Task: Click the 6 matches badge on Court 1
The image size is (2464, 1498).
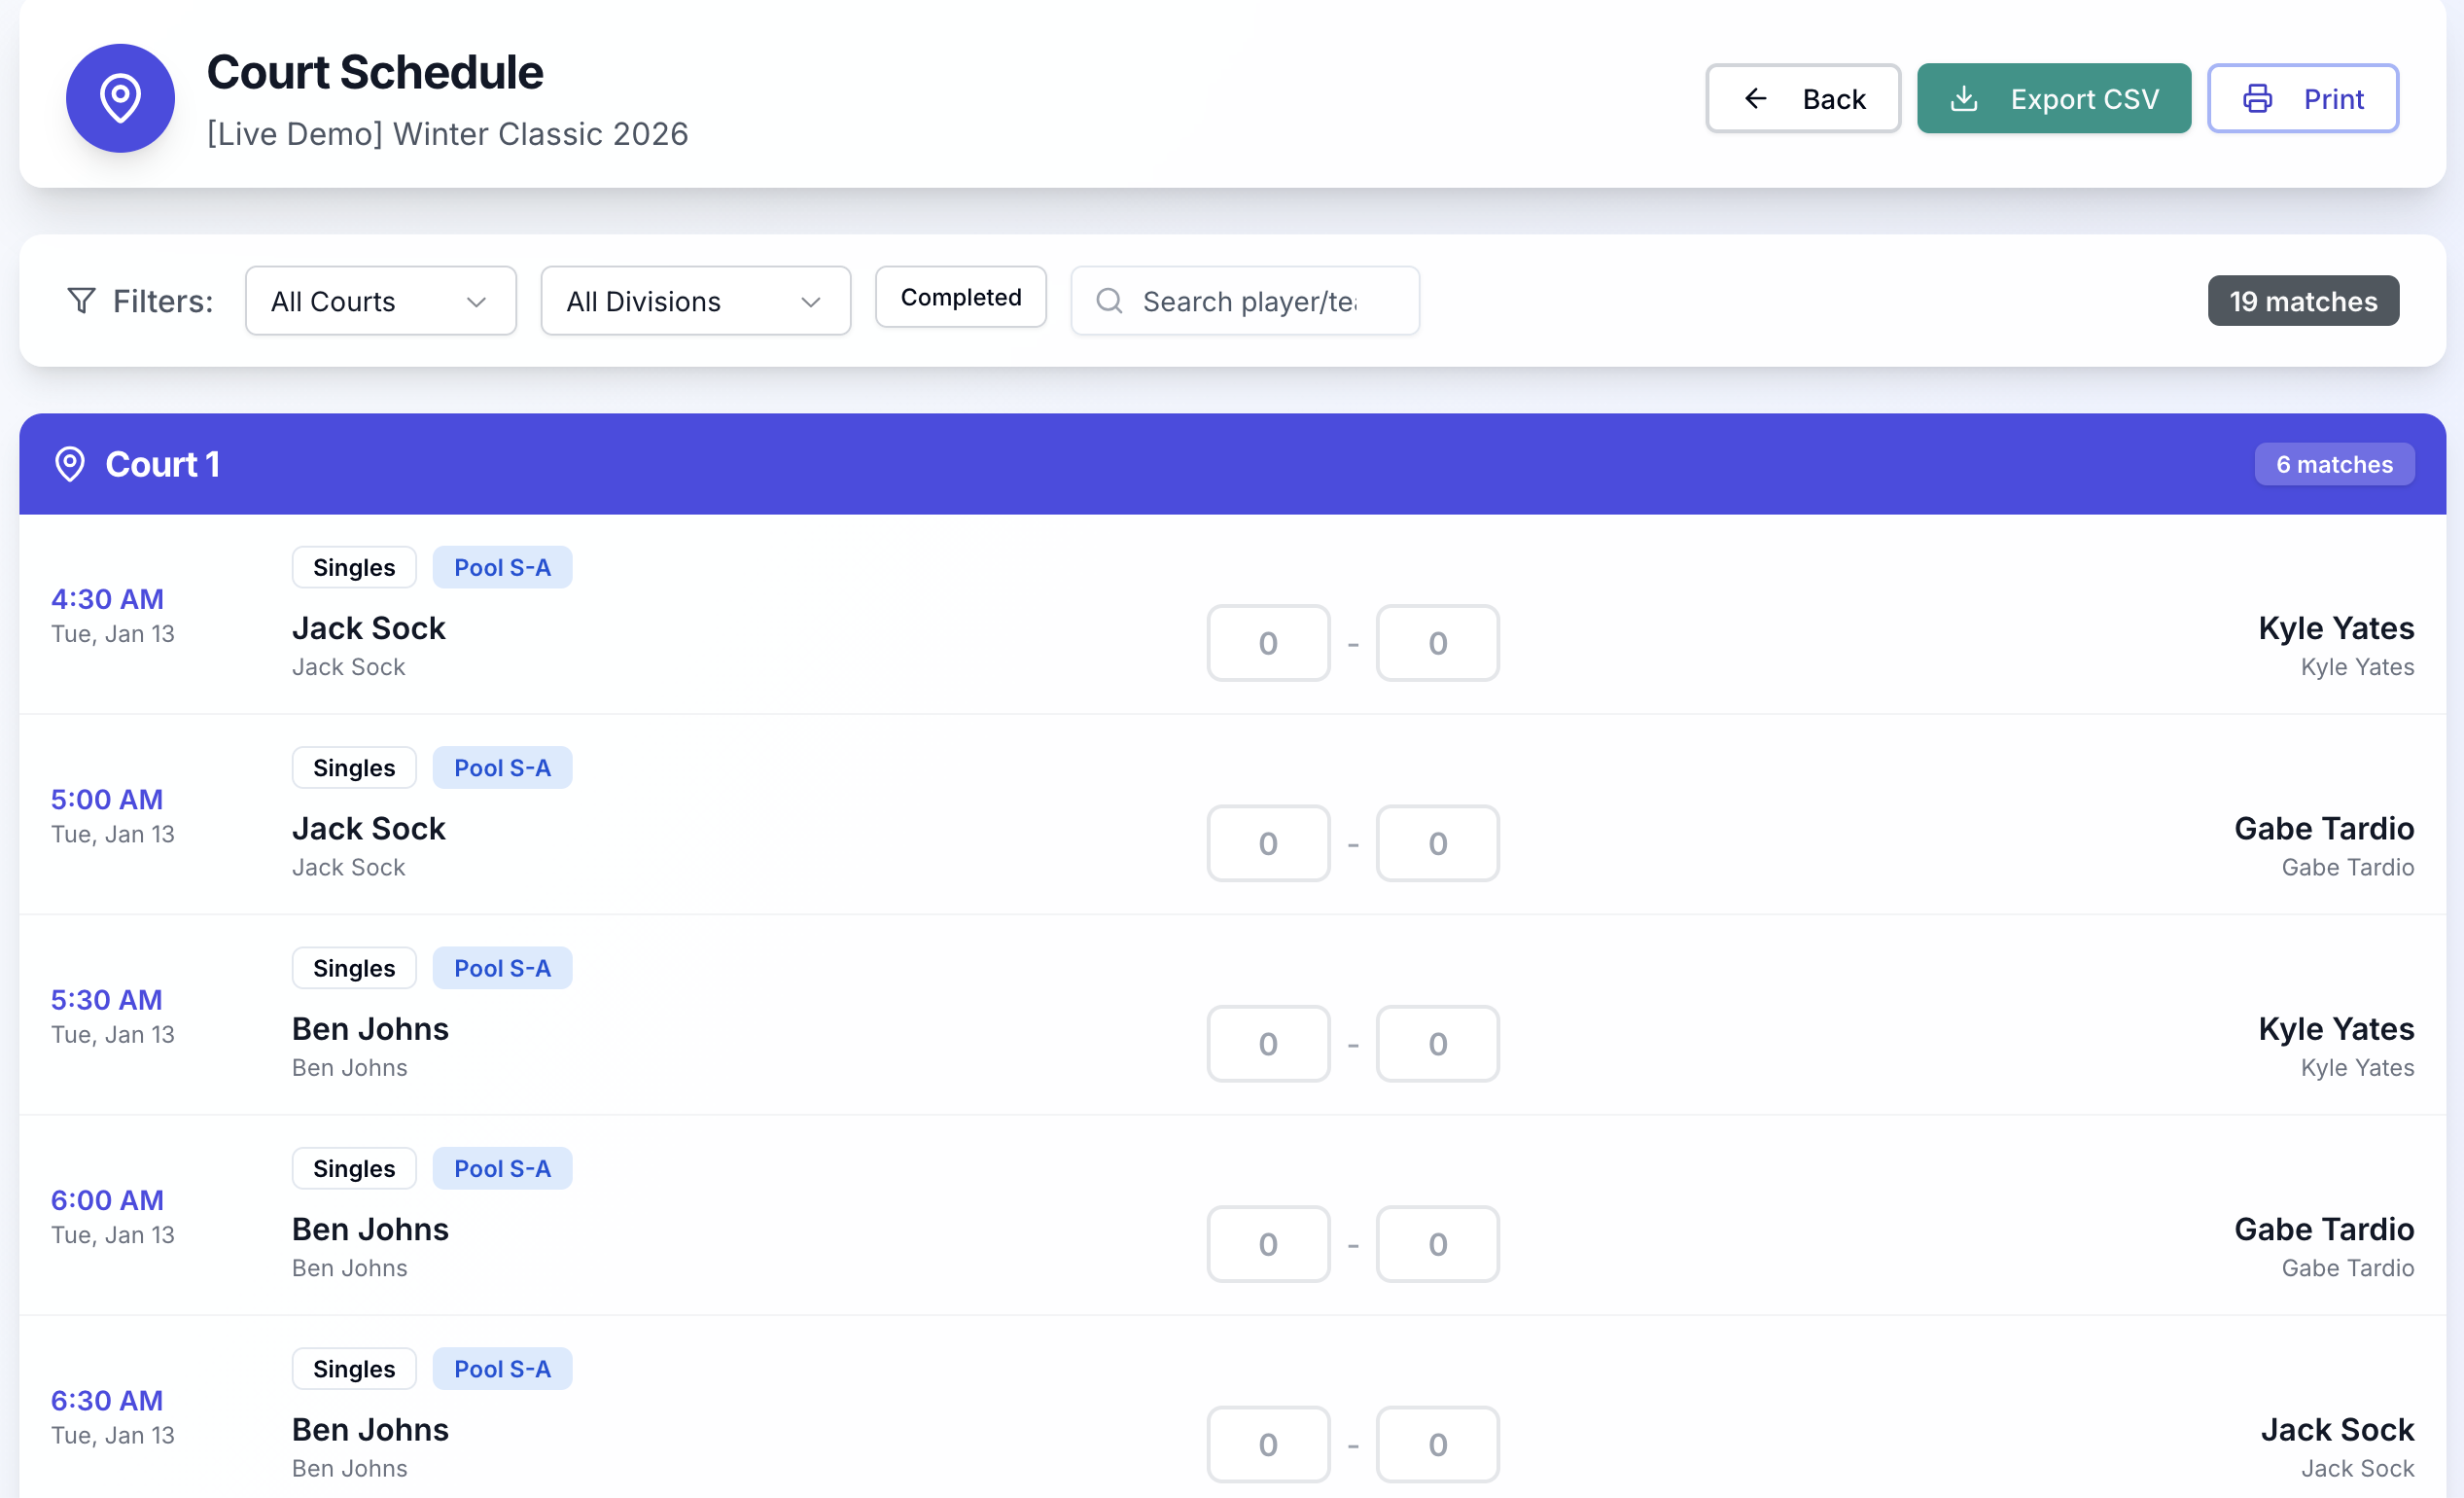Action: (2334, 463)
